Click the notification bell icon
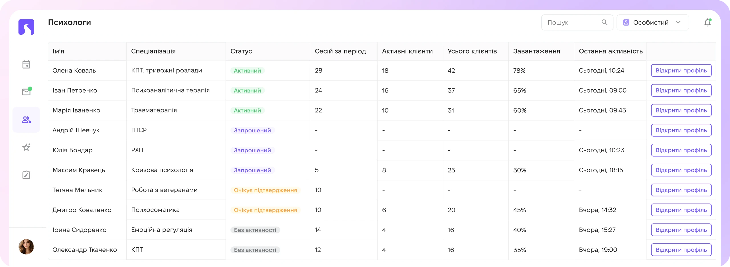730x267 pixels. [x=707, y=22]
